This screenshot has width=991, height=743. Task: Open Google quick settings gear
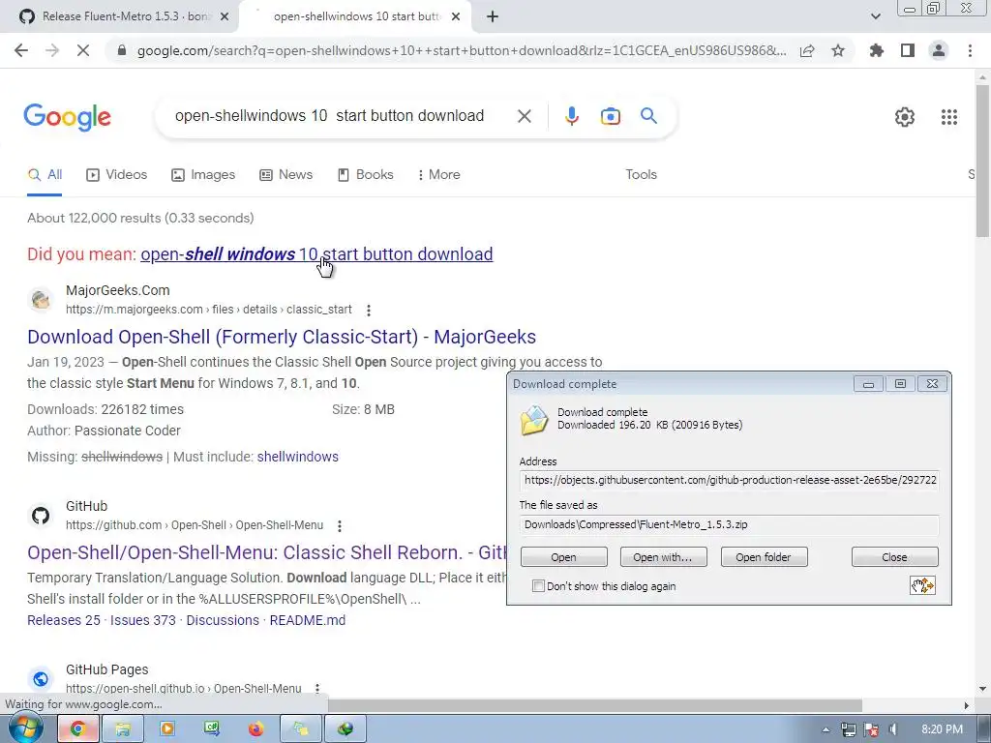905,117
